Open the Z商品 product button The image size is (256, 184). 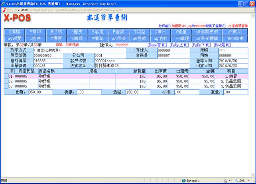(75, 38)
